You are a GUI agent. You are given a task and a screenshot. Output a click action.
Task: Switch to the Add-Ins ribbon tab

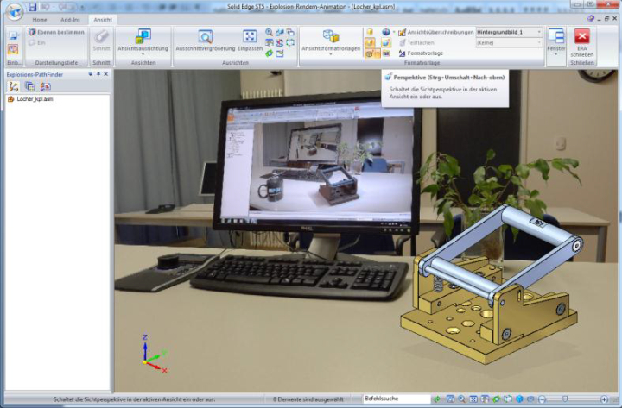click(70, 20)
